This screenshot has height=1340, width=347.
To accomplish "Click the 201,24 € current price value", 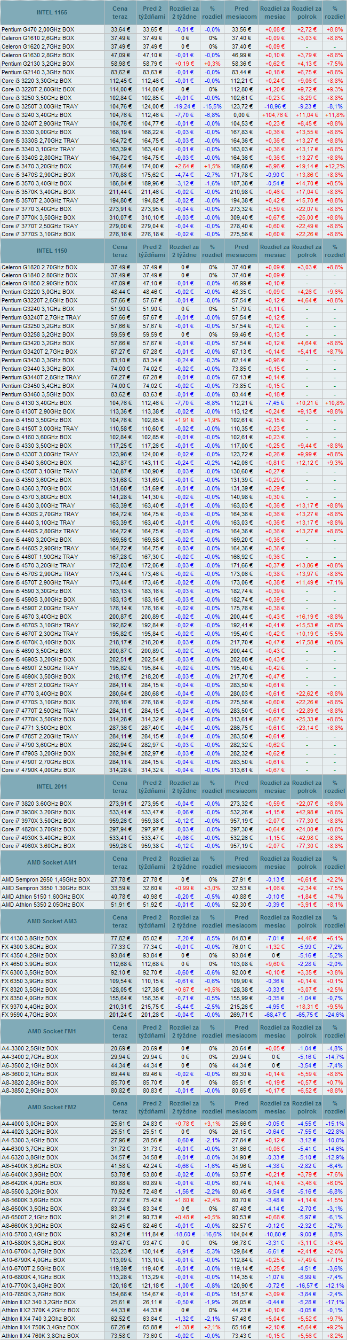I will click(x=120, y=1015).
